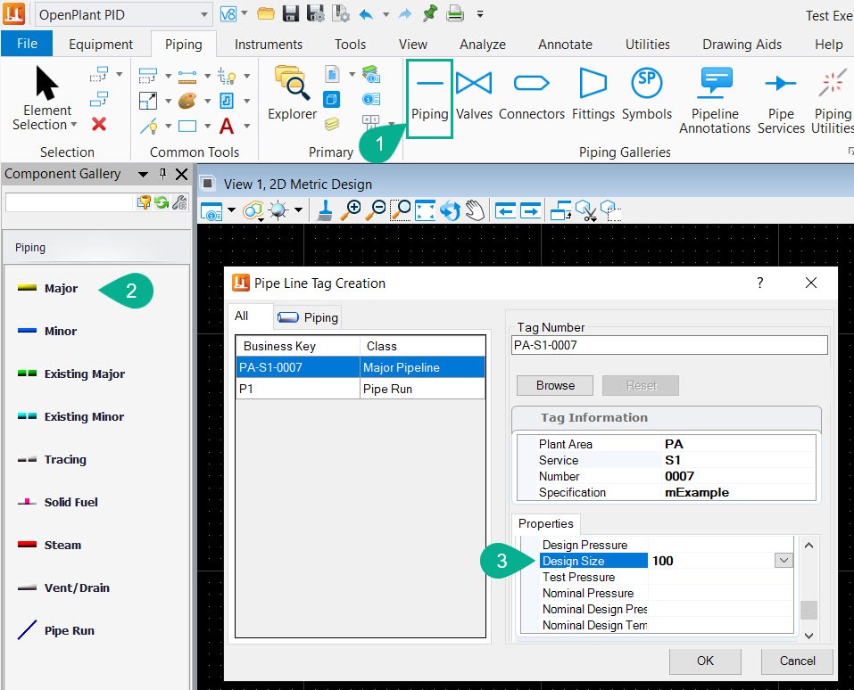The image size is (854, 690).
Task: Select the Existing Major component
Action: pos(71,374)
